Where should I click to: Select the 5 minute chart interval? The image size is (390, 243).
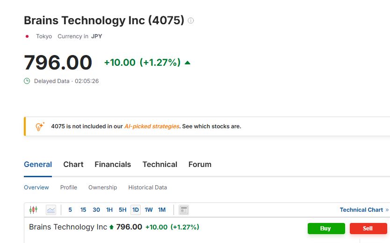[70, 210]
